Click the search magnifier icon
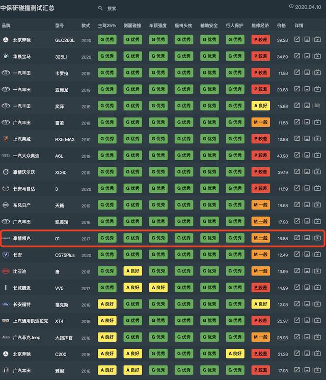 (100, 8)
